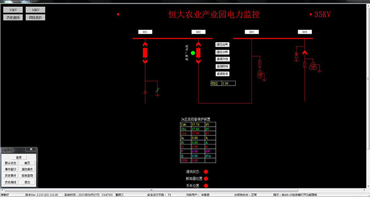
Task: Click the 档位 value field showing 1.00
Action: [229, 83]
